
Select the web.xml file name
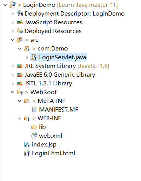pos(50,136)
